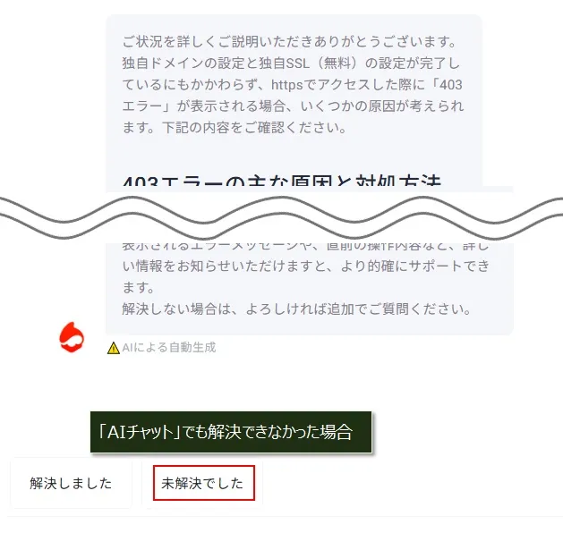Screen dimensions: 563x533
Task: Click the yellow warning triangle icon
Action: tap(114, 348)
